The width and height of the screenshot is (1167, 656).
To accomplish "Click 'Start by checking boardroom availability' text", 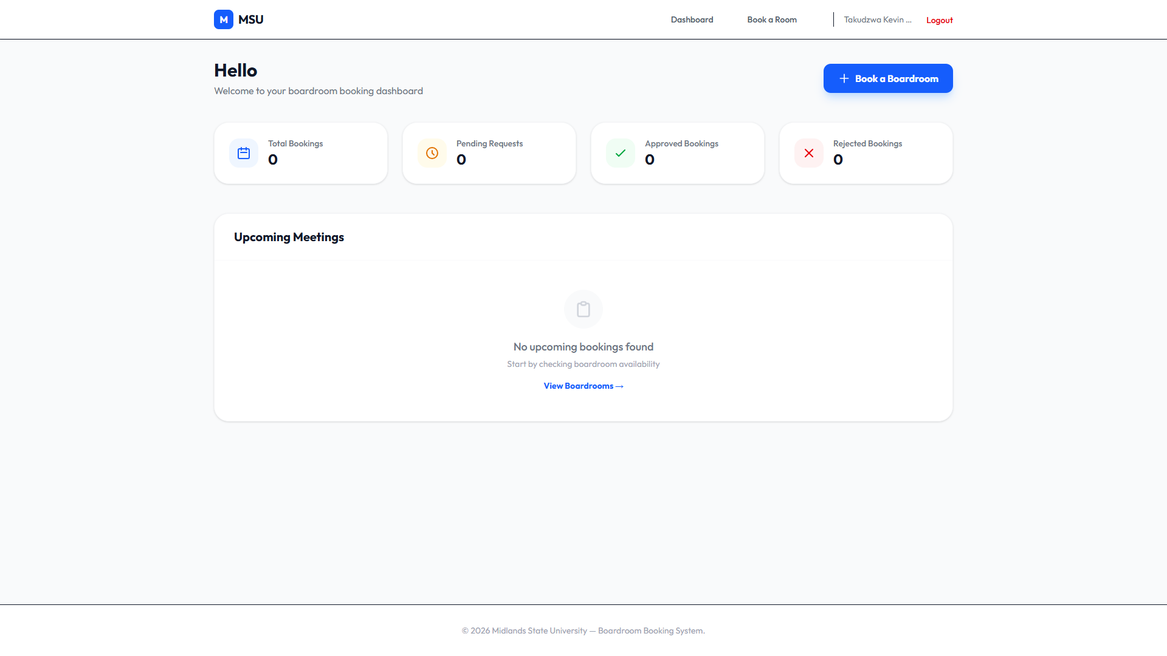I will tap(583, 364).
